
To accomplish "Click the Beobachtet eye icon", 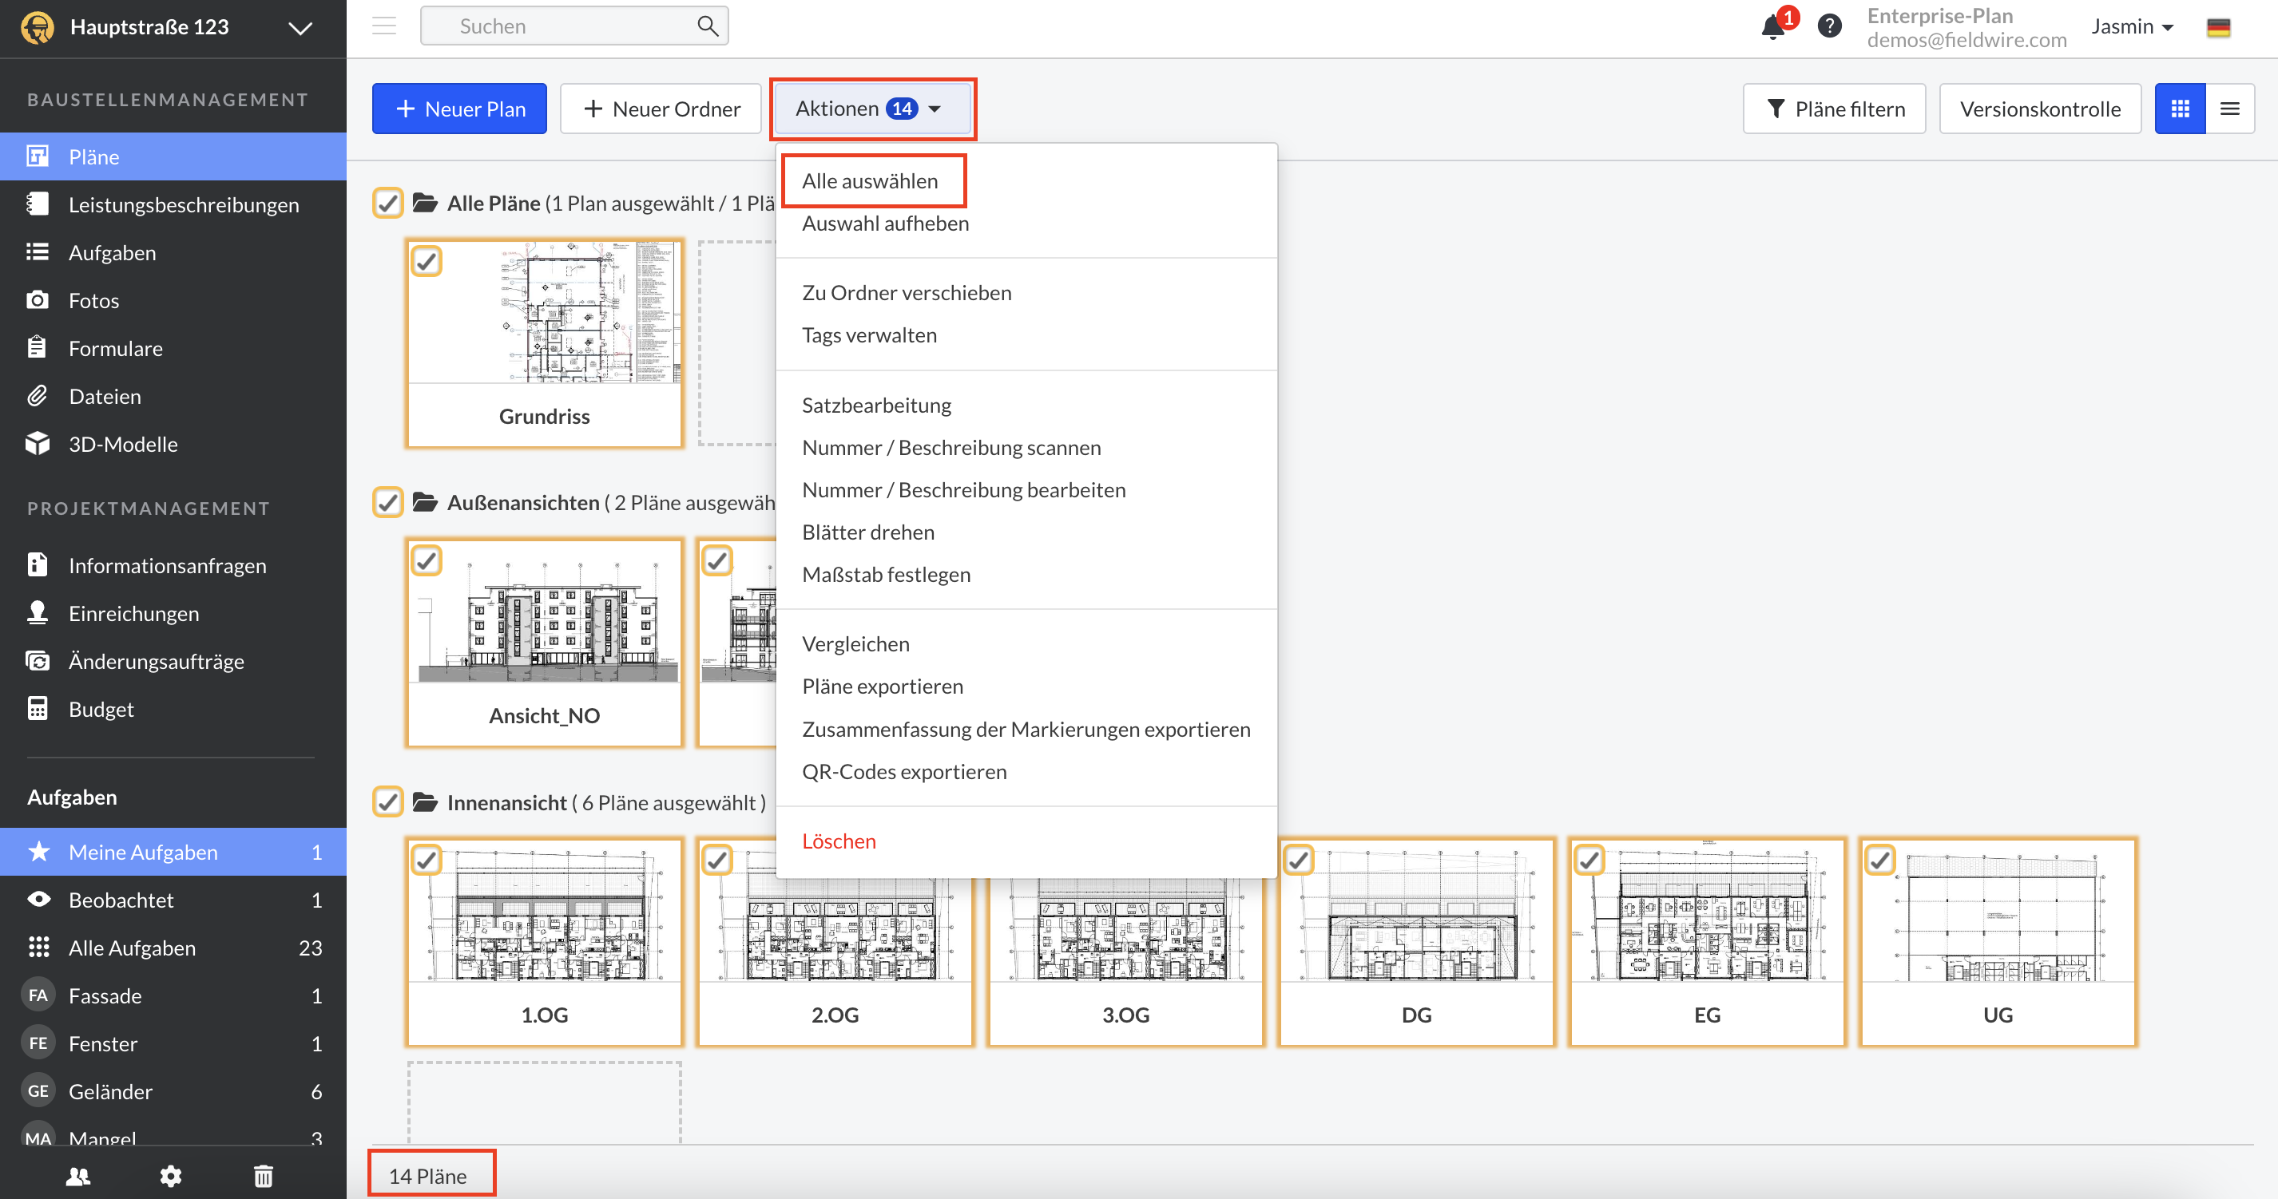I will pos(39,900).
